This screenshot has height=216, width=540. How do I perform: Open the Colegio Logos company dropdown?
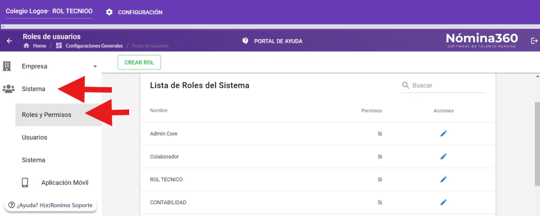(x=27, y=11)
